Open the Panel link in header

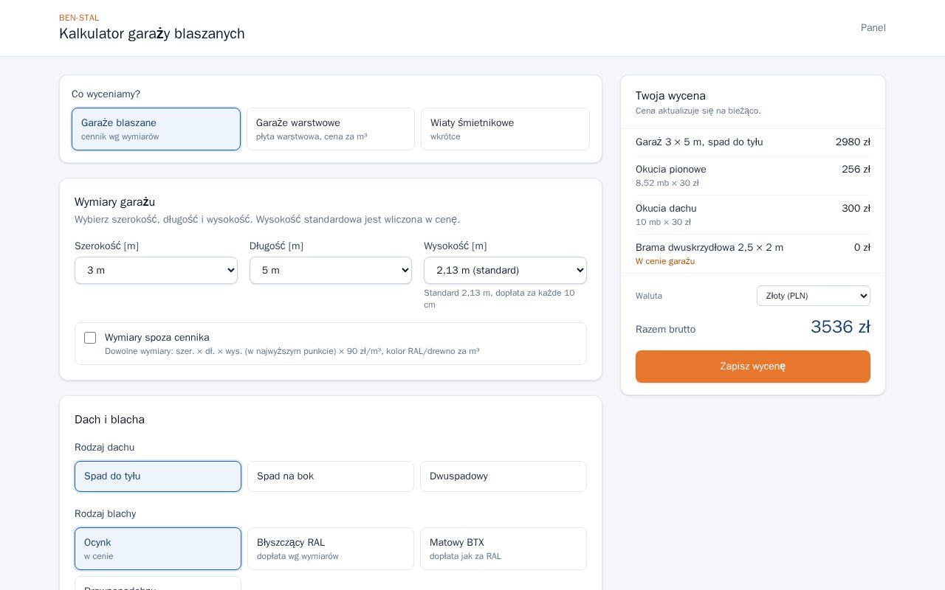[873, 28]
